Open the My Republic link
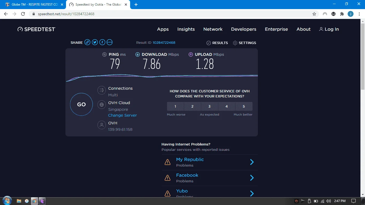 [190, 159]
